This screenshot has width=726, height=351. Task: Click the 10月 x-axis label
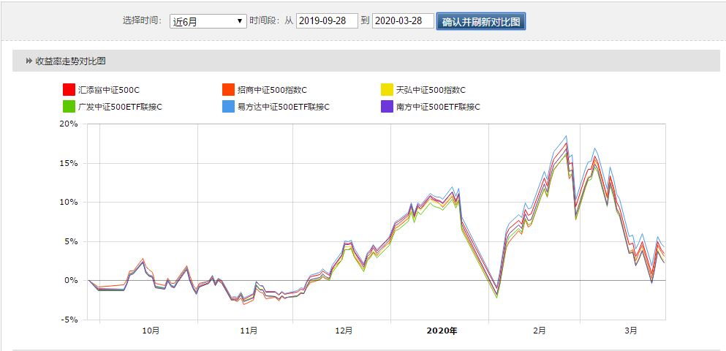point(151,331)
